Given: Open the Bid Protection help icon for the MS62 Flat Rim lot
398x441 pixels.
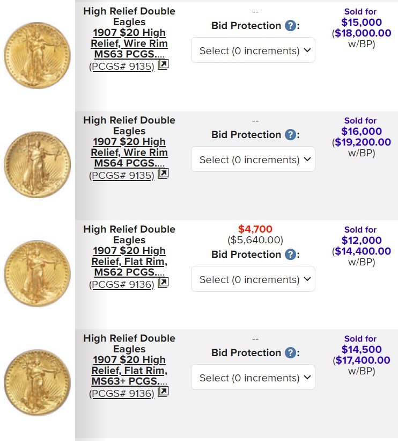Looking at the screenshot, I should click(x=290, y=255).
